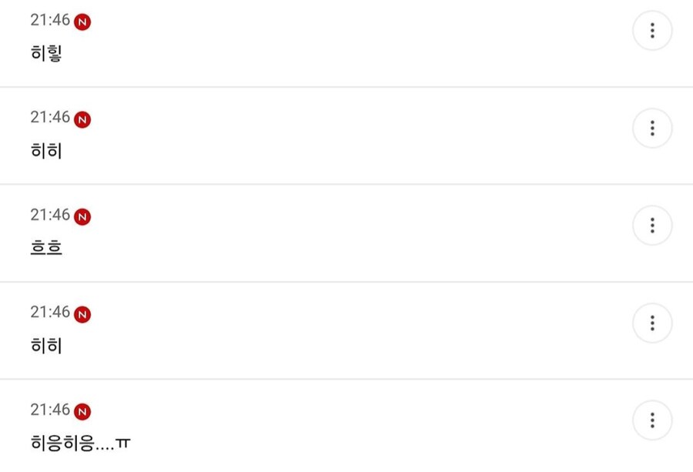Click the 히히 message below 흐흐

click(x=46, y=346)
